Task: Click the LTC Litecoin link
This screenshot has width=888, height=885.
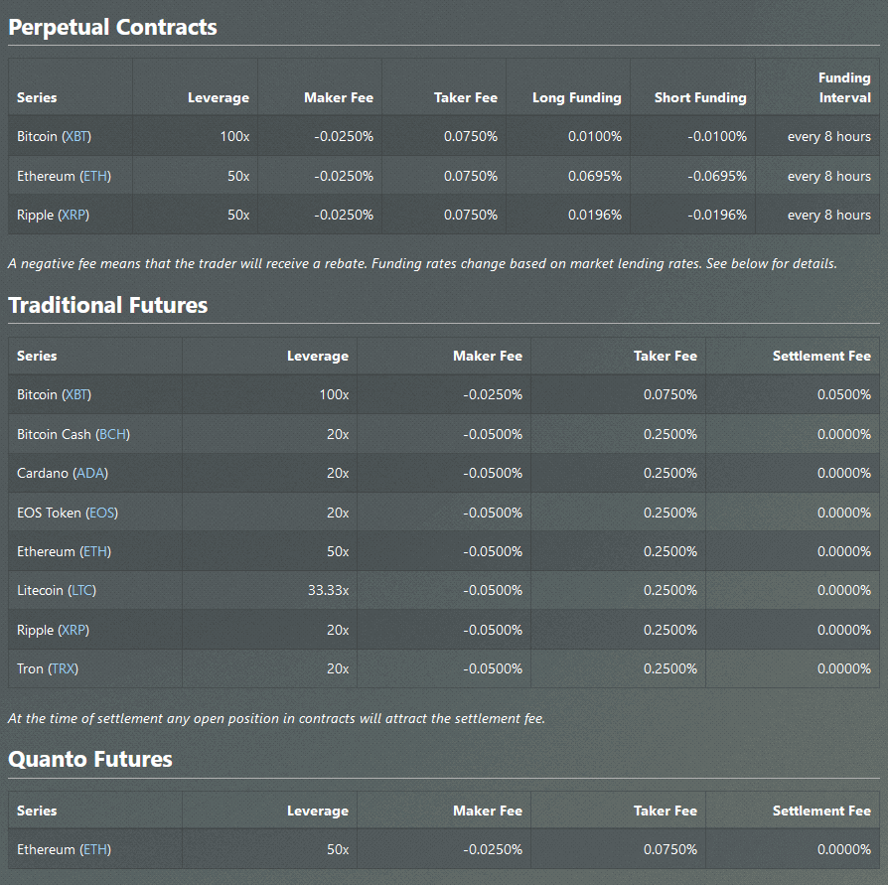Action: coord(81,590)
